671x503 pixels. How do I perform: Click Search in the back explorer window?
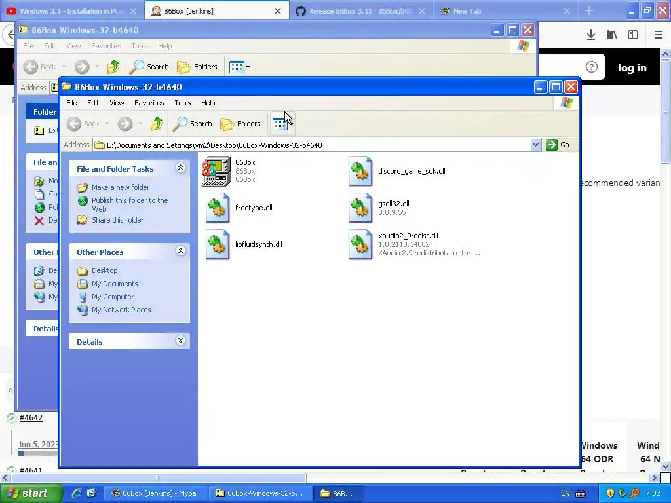point(149,67)
